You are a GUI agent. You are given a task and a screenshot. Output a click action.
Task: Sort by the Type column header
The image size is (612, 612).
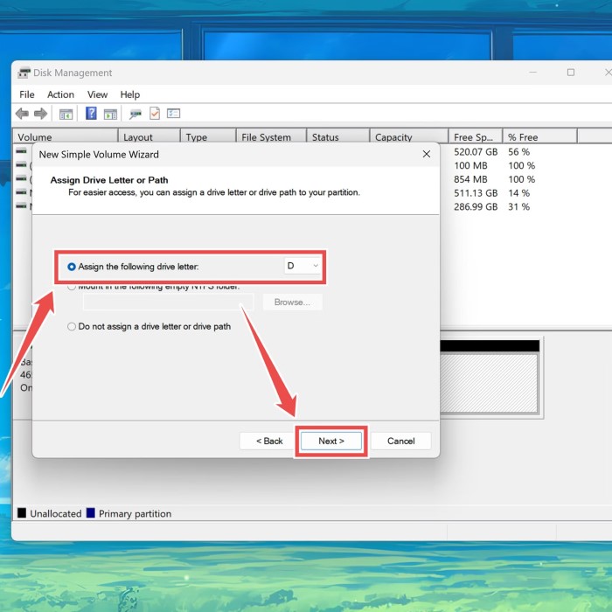[208, 137]
